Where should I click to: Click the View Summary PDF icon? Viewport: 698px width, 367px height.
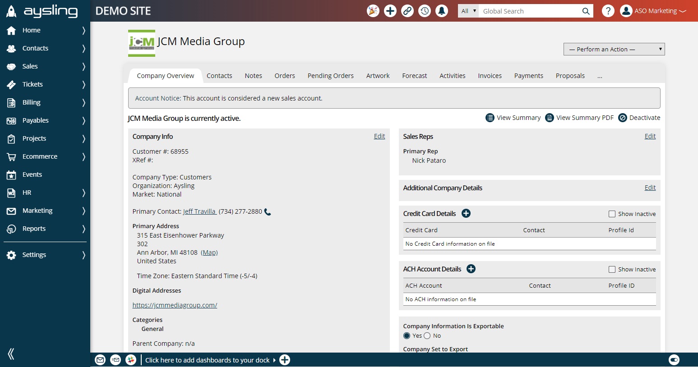[x=550, y=118]
